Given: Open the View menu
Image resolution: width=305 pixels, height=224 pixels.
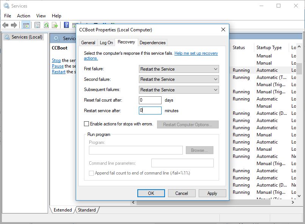Looking at the screenshot, I should 41,16.
